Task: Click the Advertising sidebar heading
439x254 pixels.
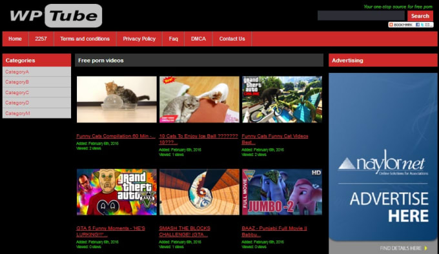Action: [x=383, y=61]
